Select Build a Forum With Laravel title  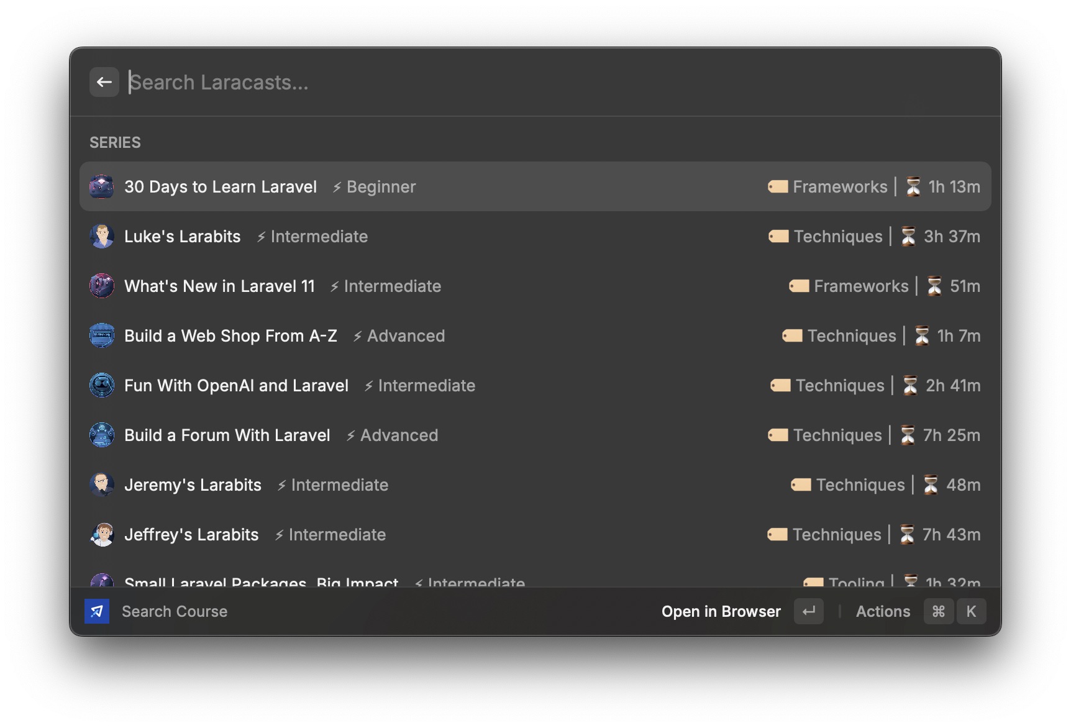point(227,435)
